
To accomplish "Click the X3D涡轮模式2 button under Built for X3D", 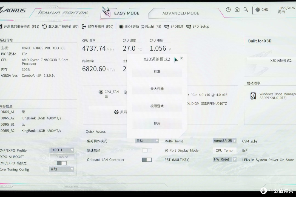I will pyautogui.click(x=271, y=61).
